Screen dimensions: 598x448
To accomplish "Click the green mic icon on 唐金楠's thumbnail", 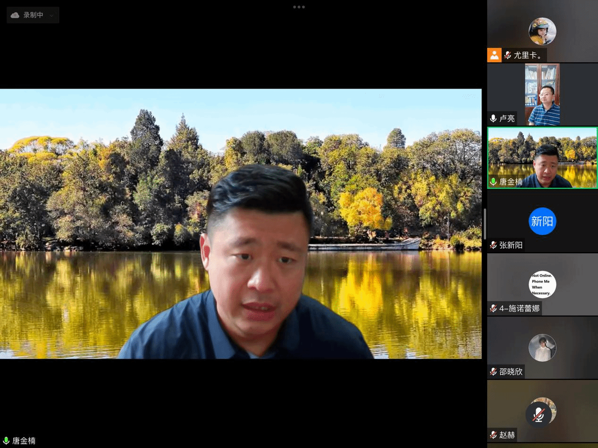I will 493,182.
